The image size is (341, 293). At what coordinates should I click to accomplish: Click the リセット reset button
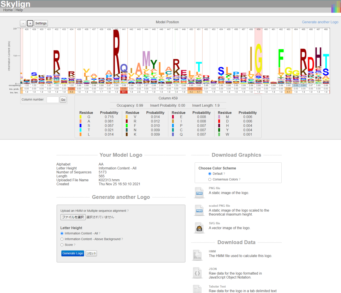[91, 253]
